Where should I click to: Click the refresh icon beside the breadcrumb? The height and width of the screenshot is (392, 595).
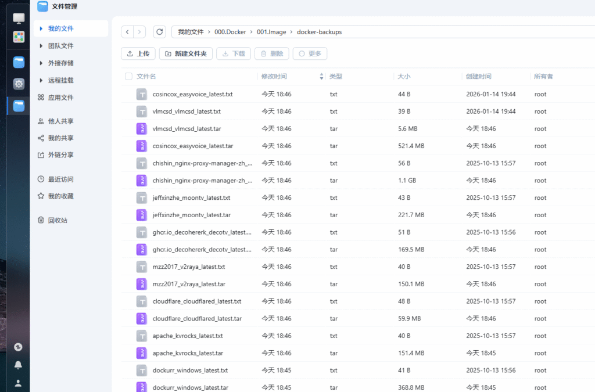[160, 32]
